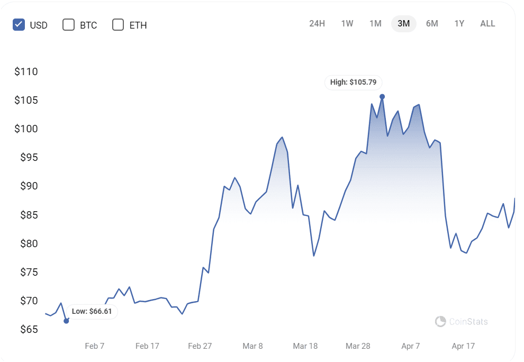Tick the ETH checkbox

[118, 24]
